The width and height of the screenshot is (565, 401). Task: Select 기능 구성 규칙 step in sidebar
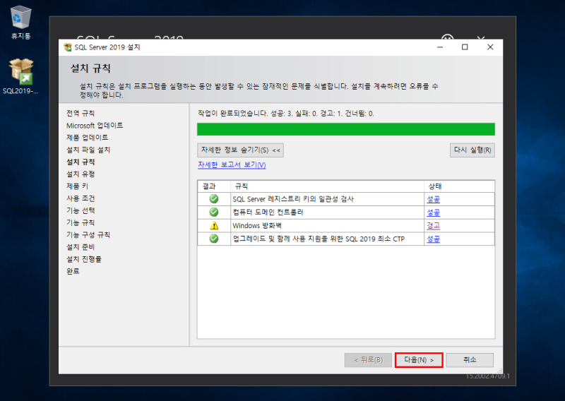click(x=88, y=235)
